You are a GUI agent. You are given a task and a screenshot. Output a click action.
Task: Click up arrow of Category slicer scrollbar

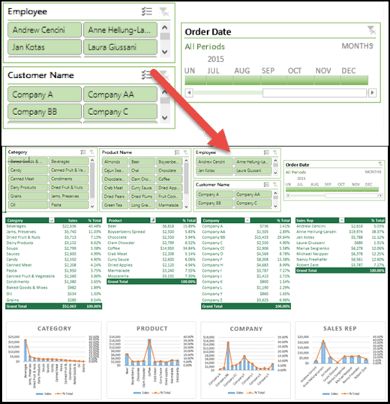pos(92,160)
